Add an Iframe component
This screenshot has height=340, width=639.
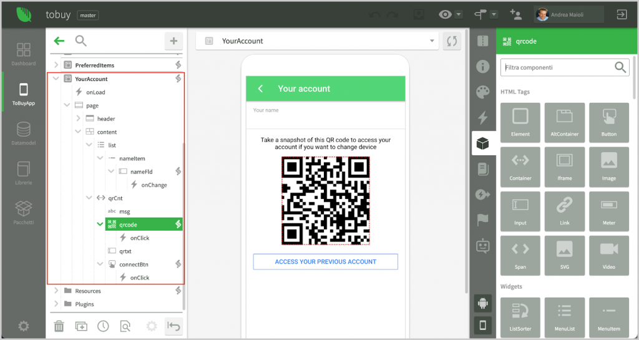click(x=564, y=167)
